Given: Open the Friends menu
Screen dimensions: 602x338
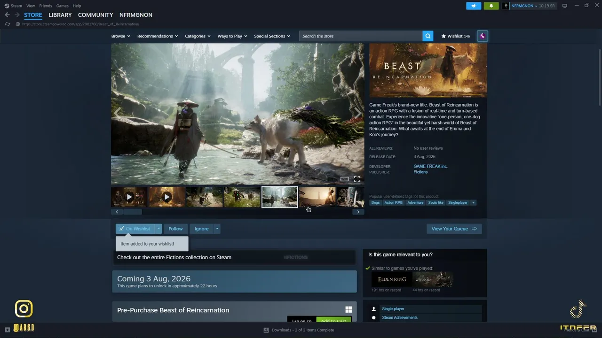Looking at the screenshot, I should 46,6.
